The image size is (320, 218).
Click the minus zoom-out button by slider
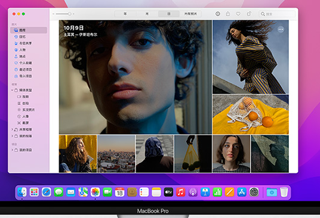(x=54, y=14)
